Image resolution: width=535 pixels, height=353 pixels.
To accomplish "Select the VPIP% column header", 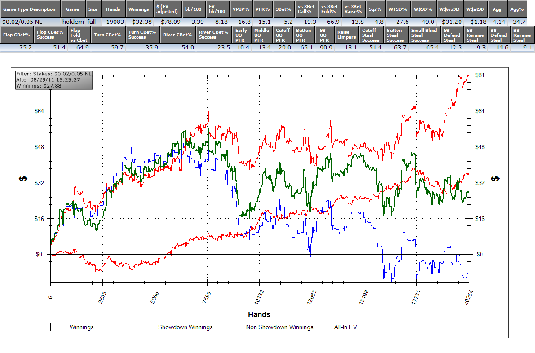I will point(240,9).
